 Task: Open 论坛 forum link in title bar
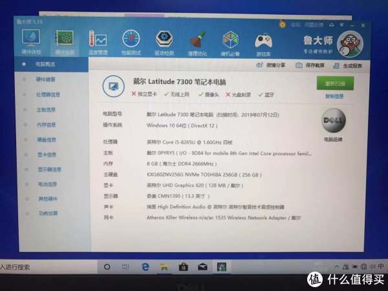[x=296, y=25]
